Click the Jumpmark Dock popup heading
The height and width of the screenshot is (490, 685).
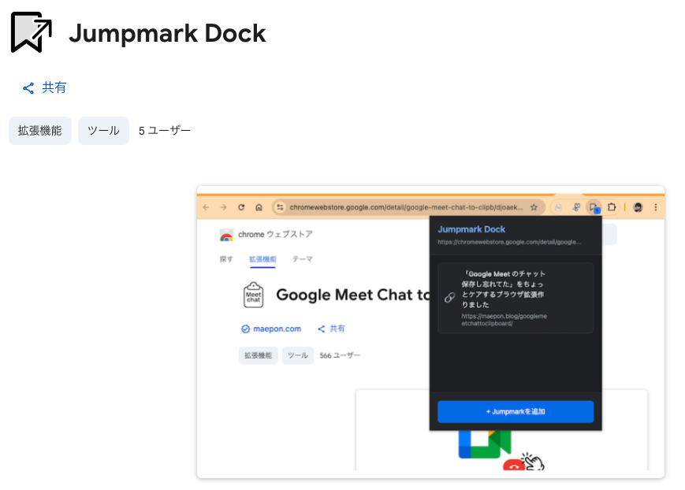(471, 229)
